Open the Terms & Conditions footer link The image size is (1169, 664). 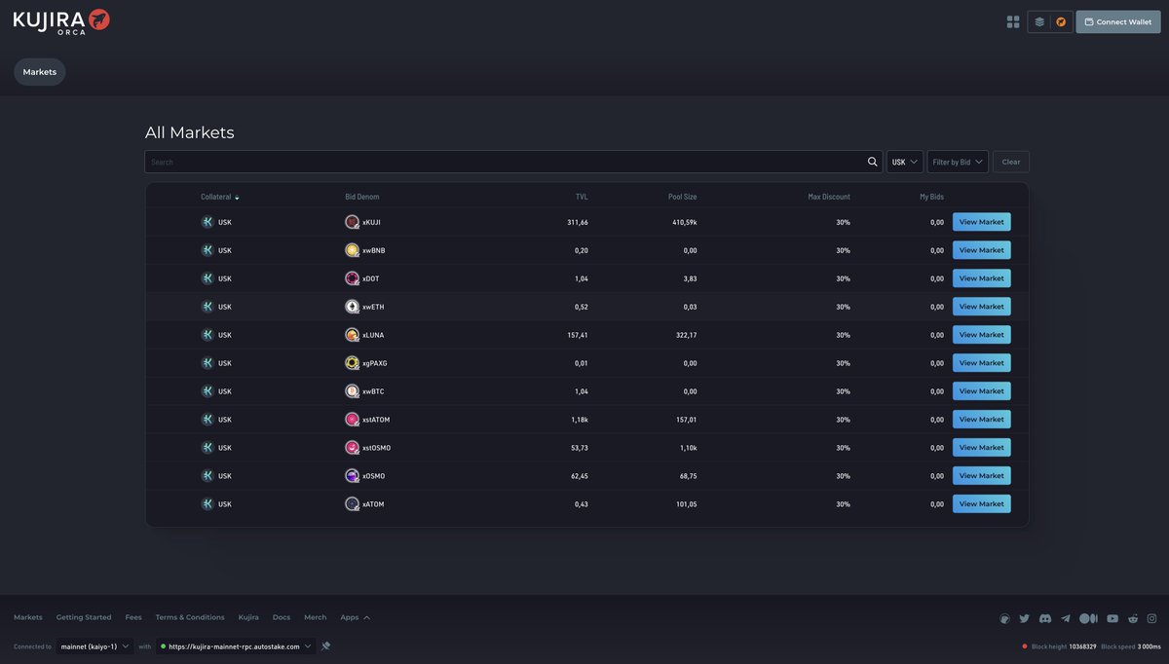[x=190, y=617]
